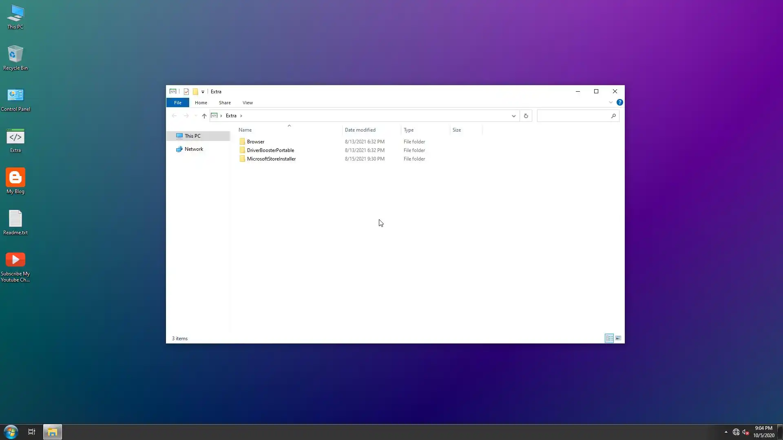This screenshot has width=783, height=440.
Task: Select Network in the navigation pane
Action: pos(194,149)
